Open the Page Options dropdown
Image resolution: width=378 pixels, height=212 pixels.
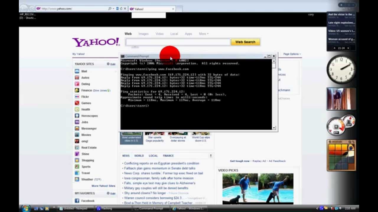point(292,54)
